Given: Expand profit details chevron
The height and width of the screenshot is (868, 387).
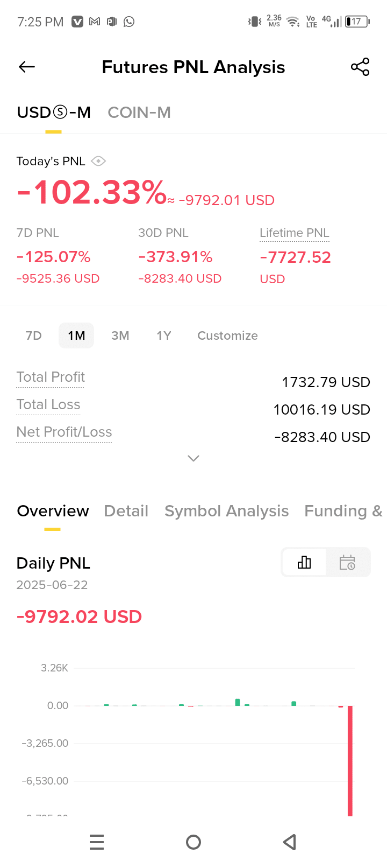Looking at the screenshot, I should [193, 458].
